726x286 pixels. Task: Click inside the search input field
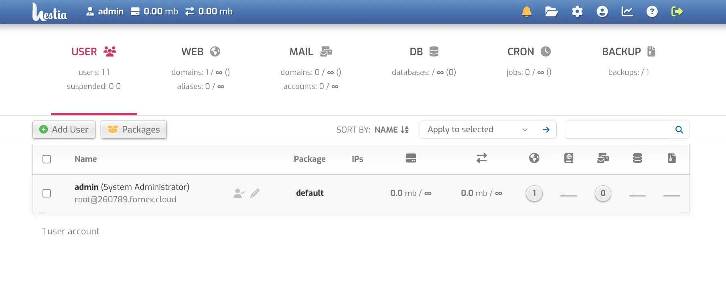(x=619, y=130)
